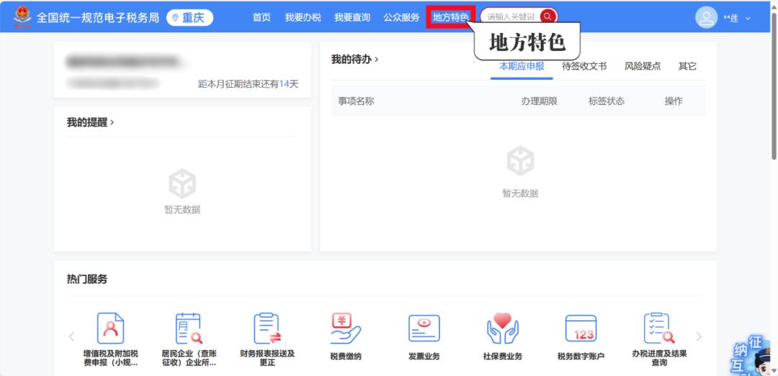Screen dimensions: 778x376
Task: Open 税费缴纳 payment icon
Action: [x=346, y=329]
